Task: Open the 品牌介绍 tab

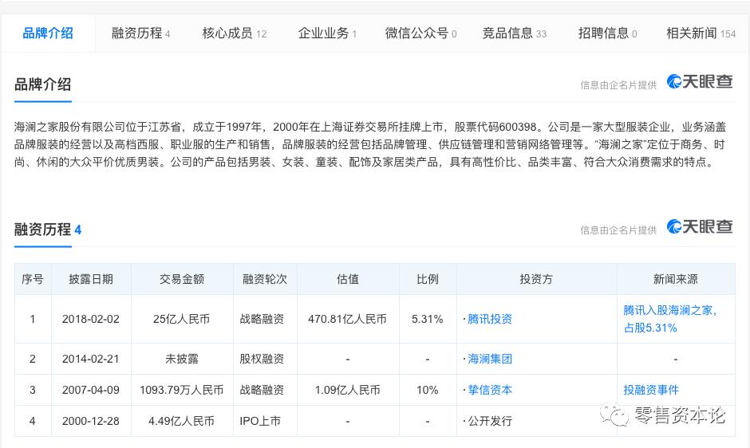Action: coord(48,33)
